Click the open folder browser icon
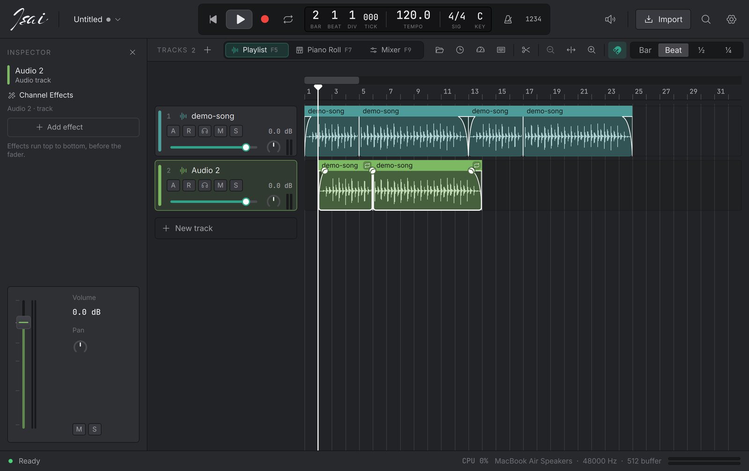This screenshot has width=749, height=471. click(x=439, y=50)
